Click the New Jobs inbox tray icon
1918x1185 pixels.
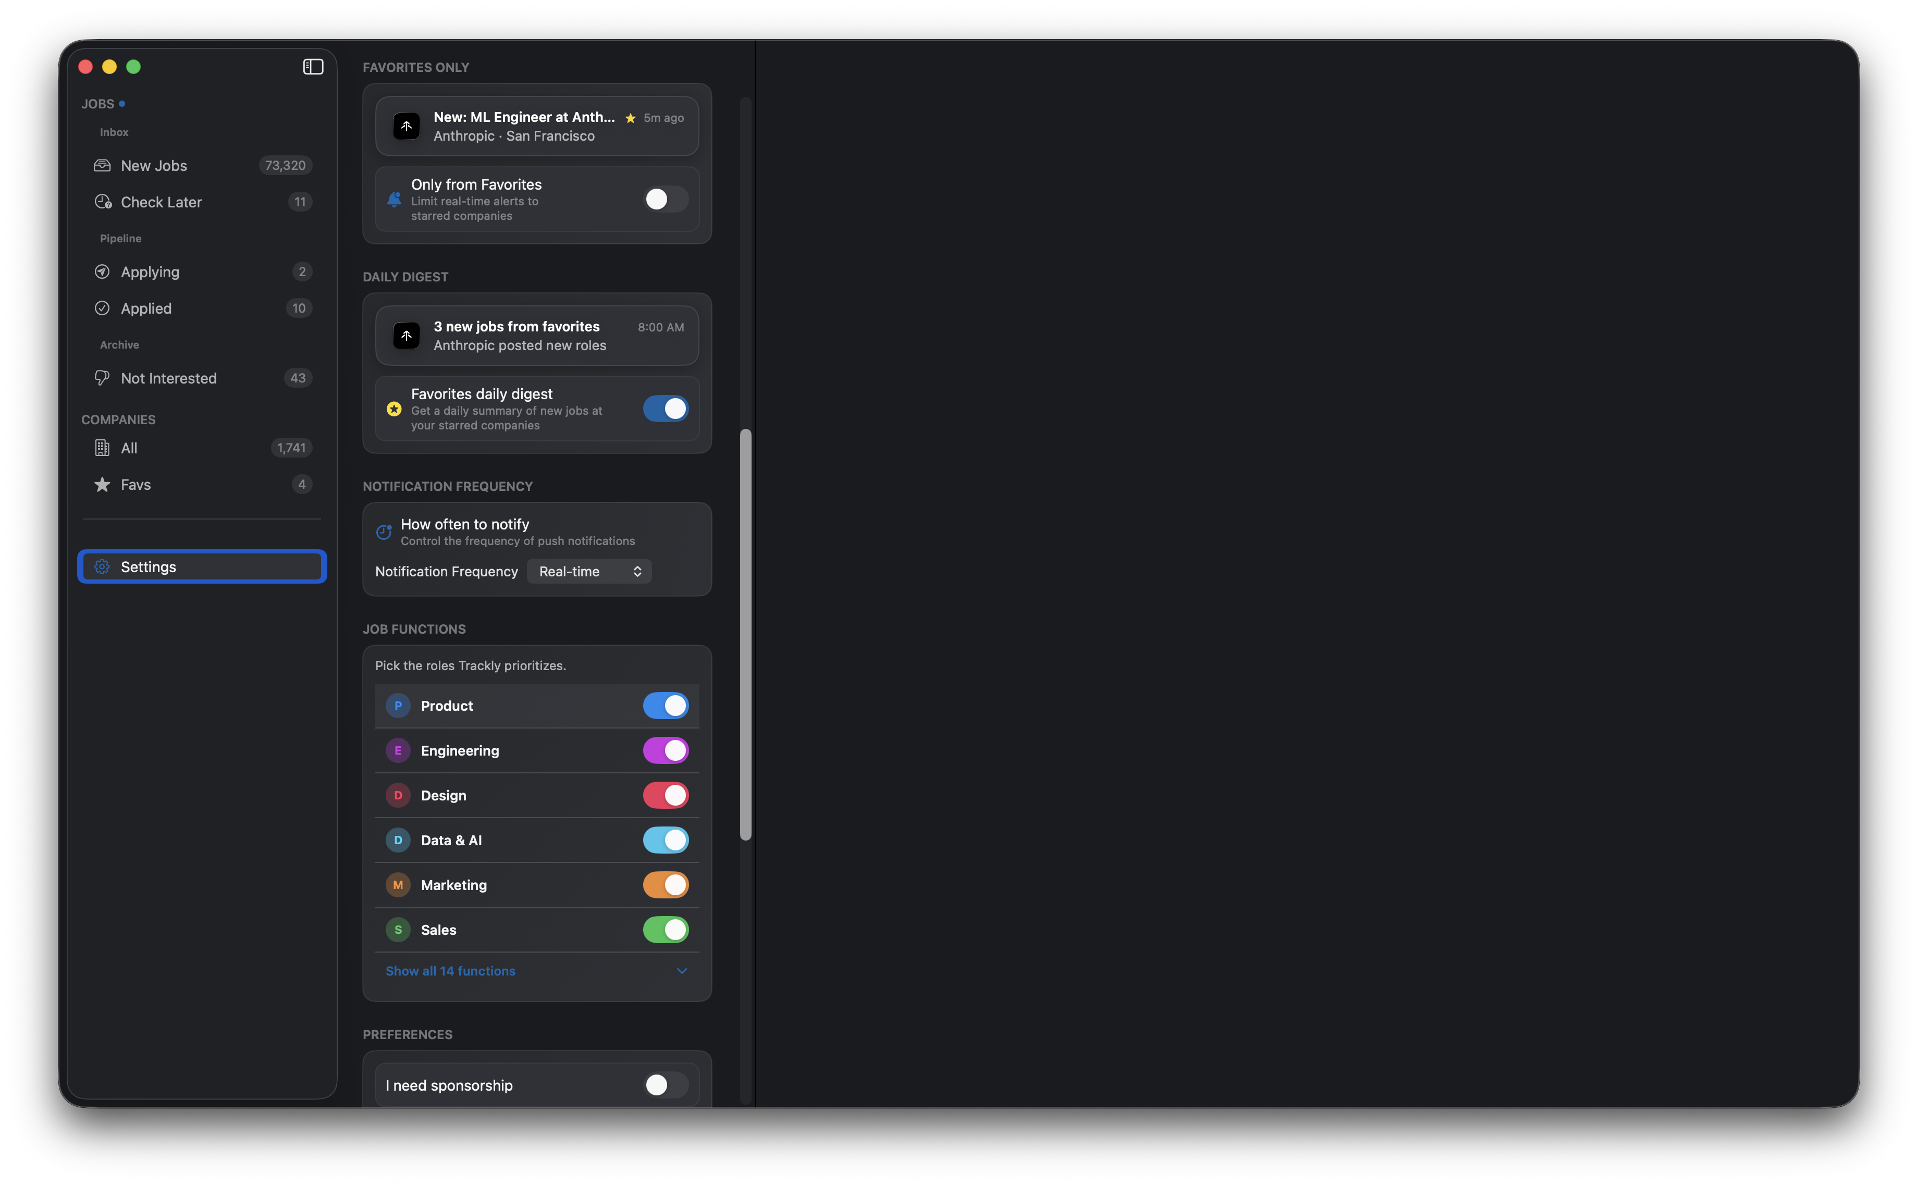coord(102,165)
